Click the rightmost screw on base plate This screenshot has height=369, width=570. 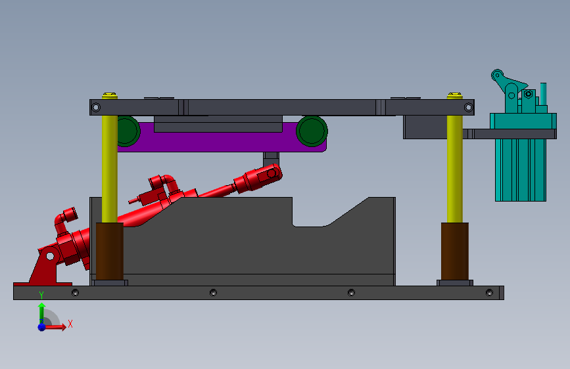tap(489, 292)
